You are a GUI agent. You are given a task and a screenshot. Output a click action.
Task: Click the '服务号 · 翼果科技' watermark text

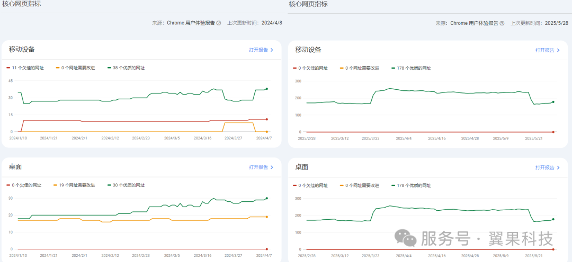(487, 239)
